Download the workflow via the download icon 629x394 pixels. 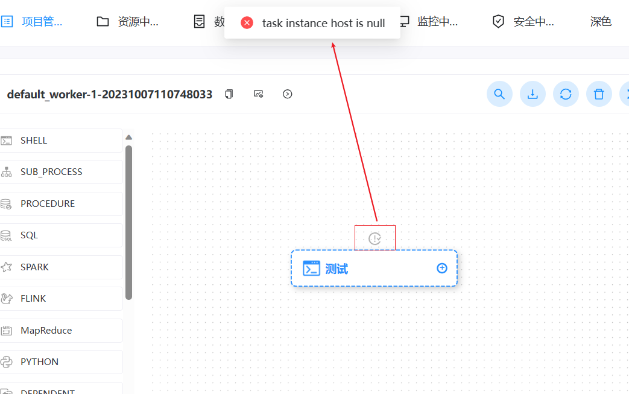click(533, 94)
